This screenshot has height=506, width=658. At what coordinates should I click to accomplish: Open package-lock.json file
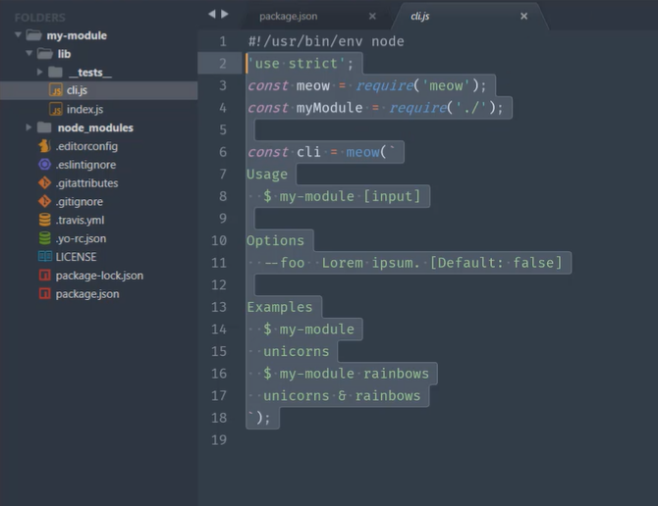click(99, 276)
